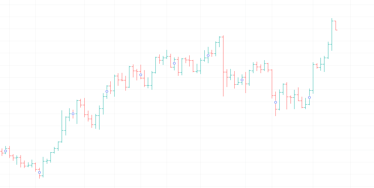Click the third circle marker from the left
This screenshot has width=374, height=188.
point(73,114)
